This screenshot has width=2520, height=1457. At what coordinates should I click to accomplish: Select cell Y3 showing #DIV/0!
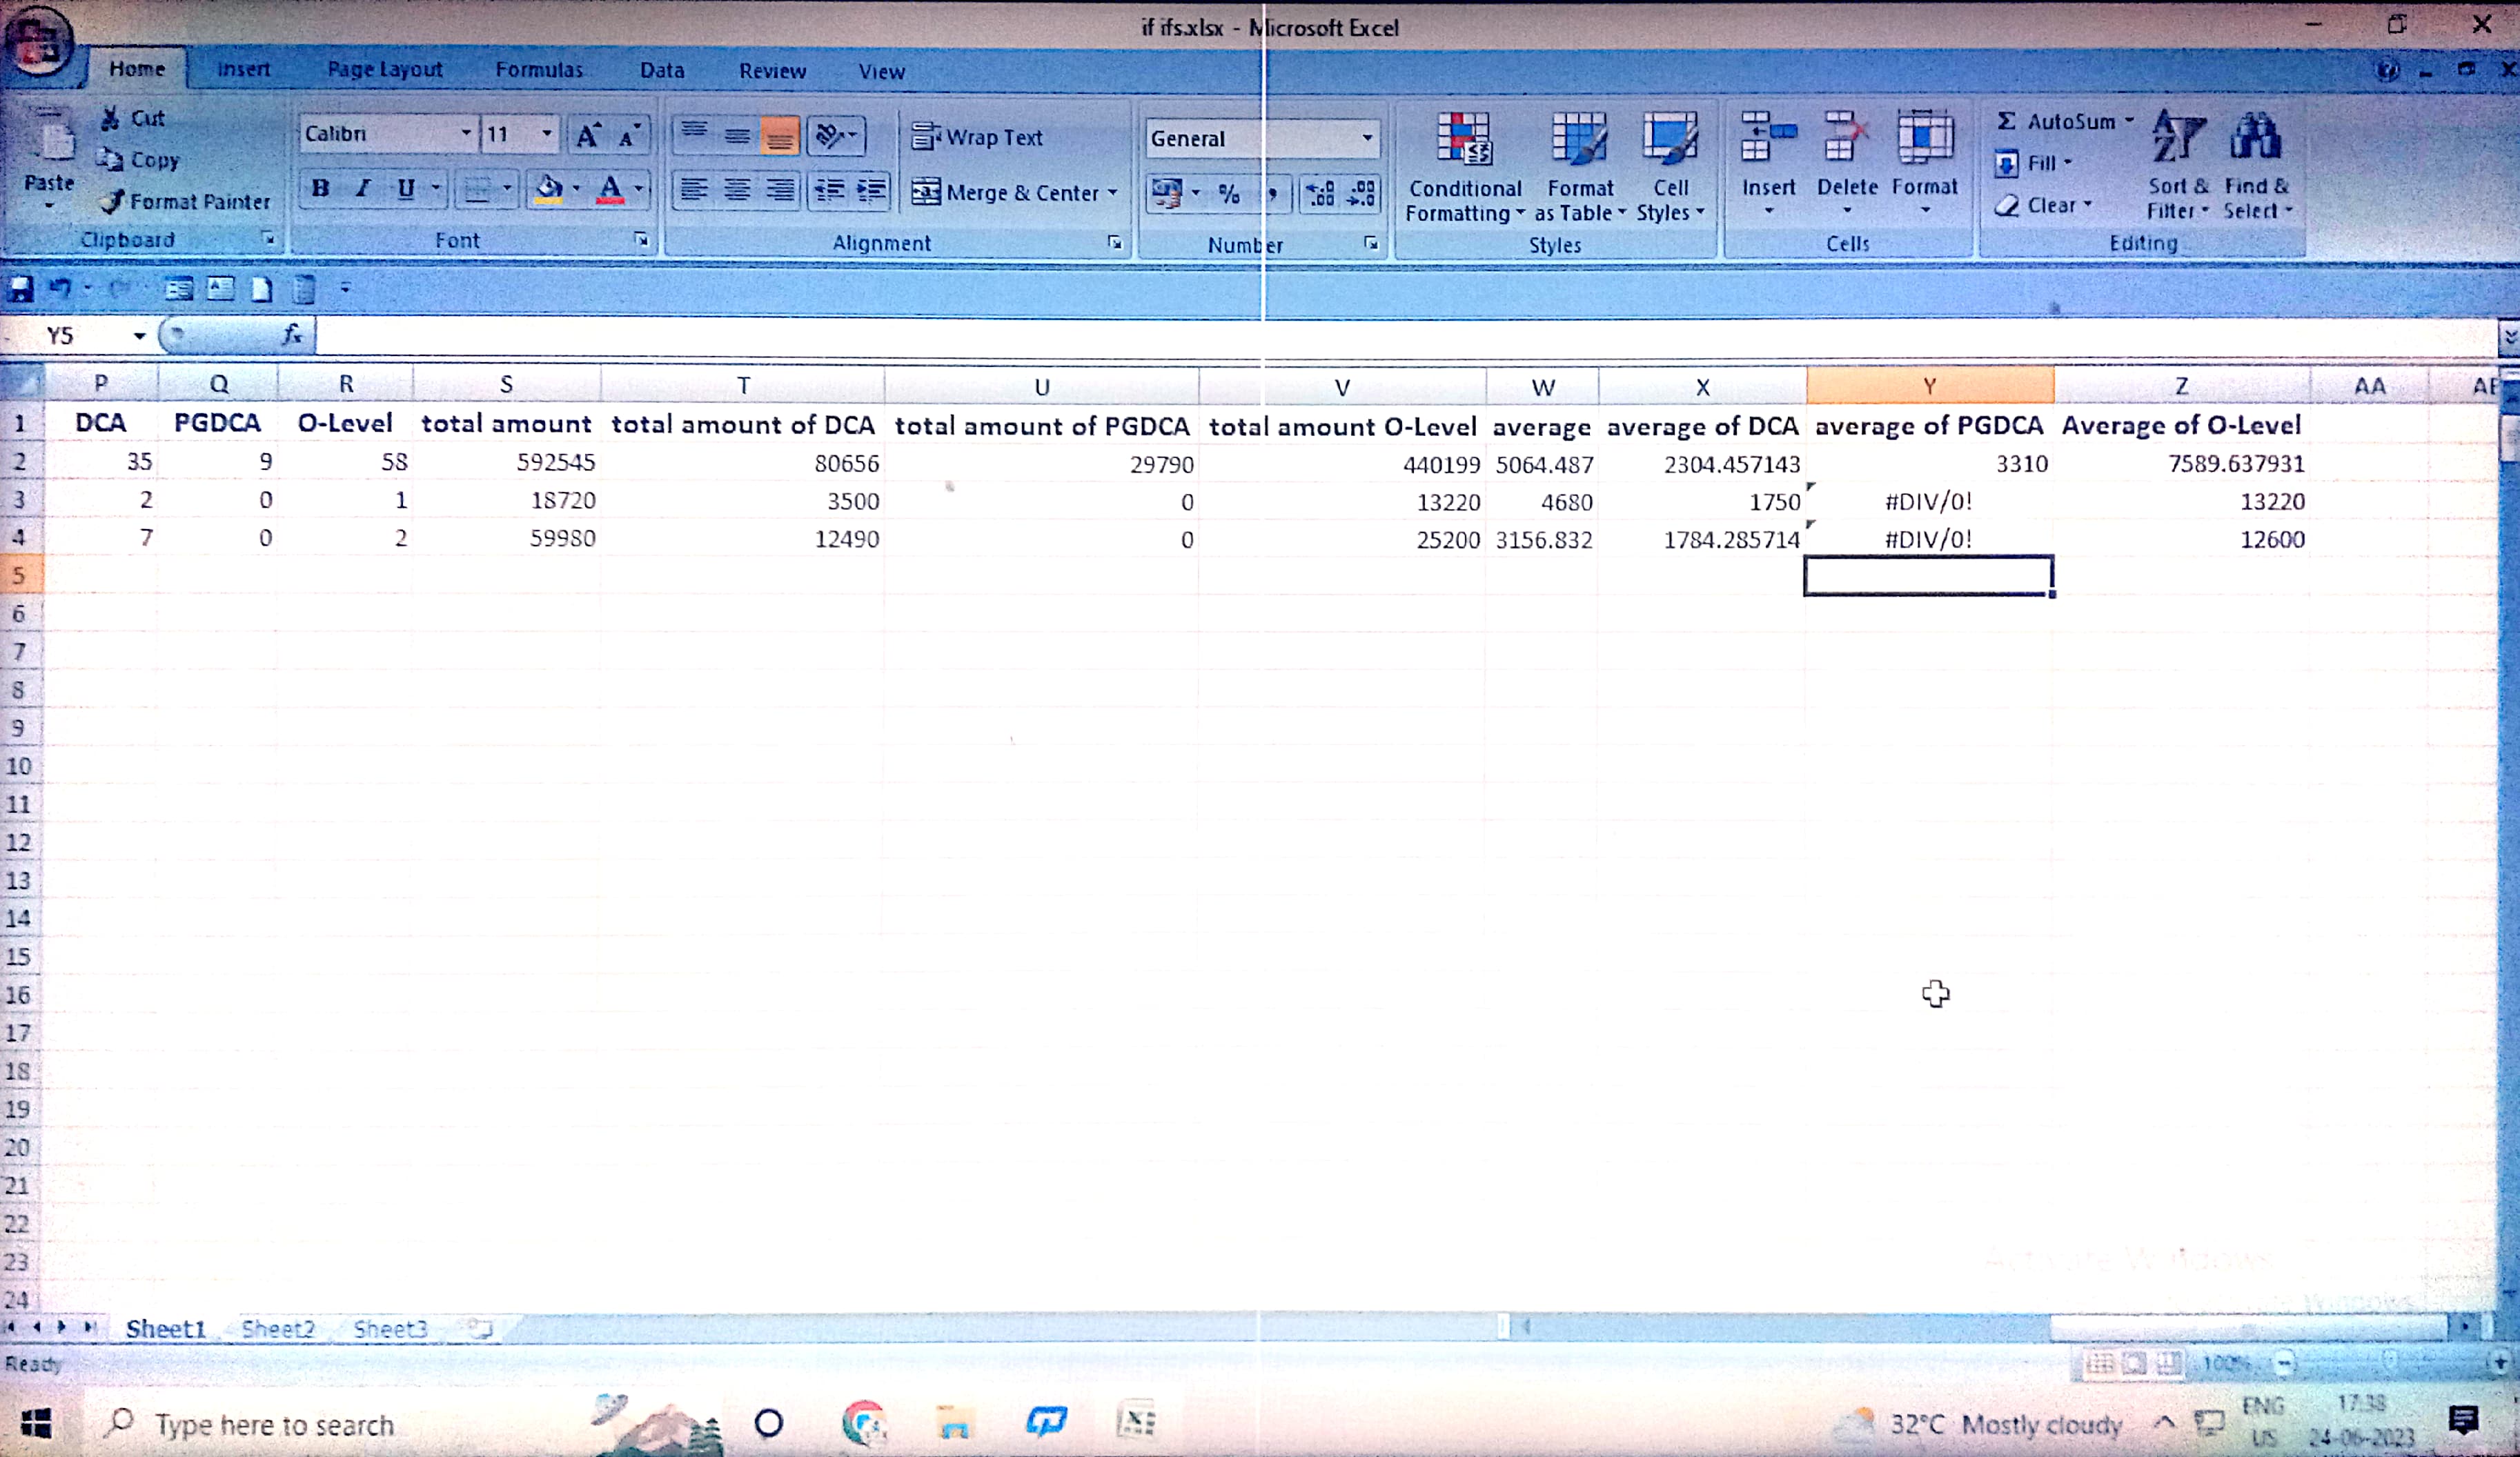(x=1928, y=502)
